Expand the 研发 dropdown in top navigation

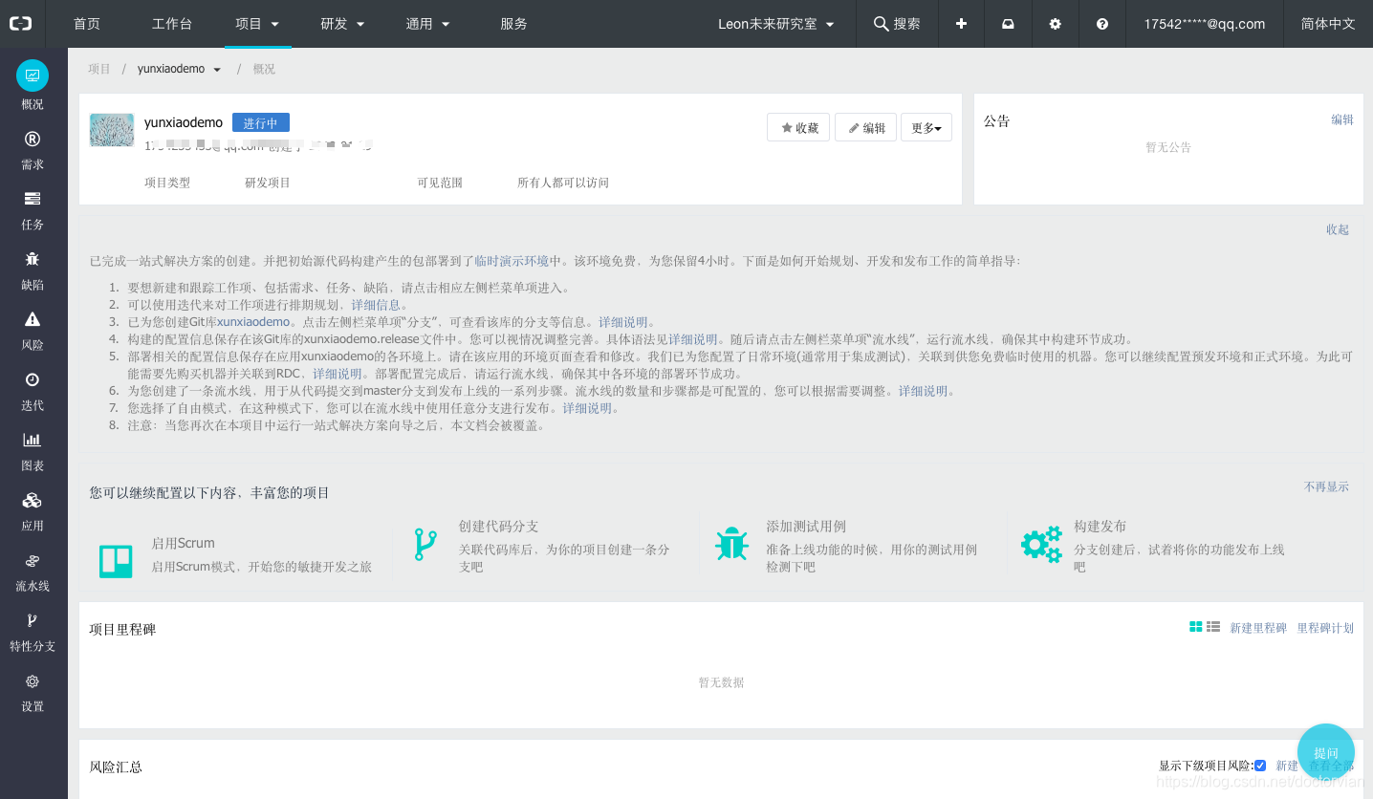pos(342,24)
